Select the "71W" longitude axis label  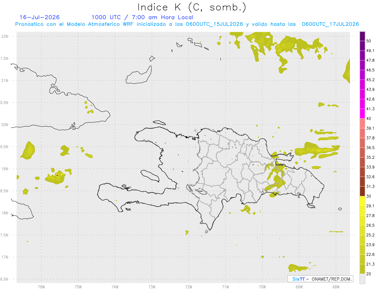(225, 287)
